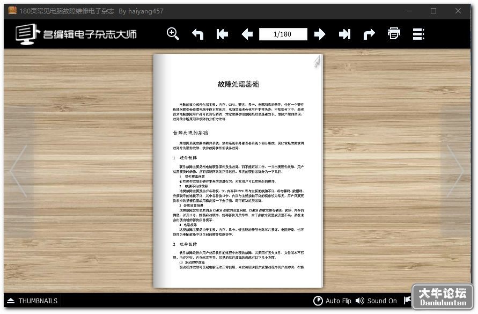The image size is (478, 314).
Task: Jump to the last page
Action: [344, 34]
